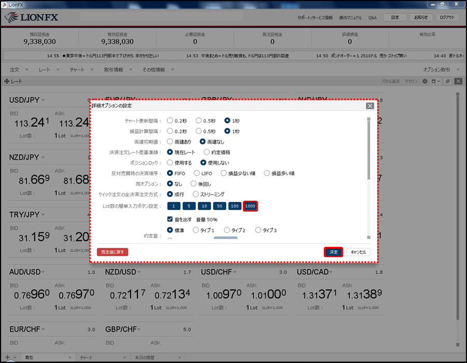Open the サポート/サービス情報 link

tap(315, 18)
